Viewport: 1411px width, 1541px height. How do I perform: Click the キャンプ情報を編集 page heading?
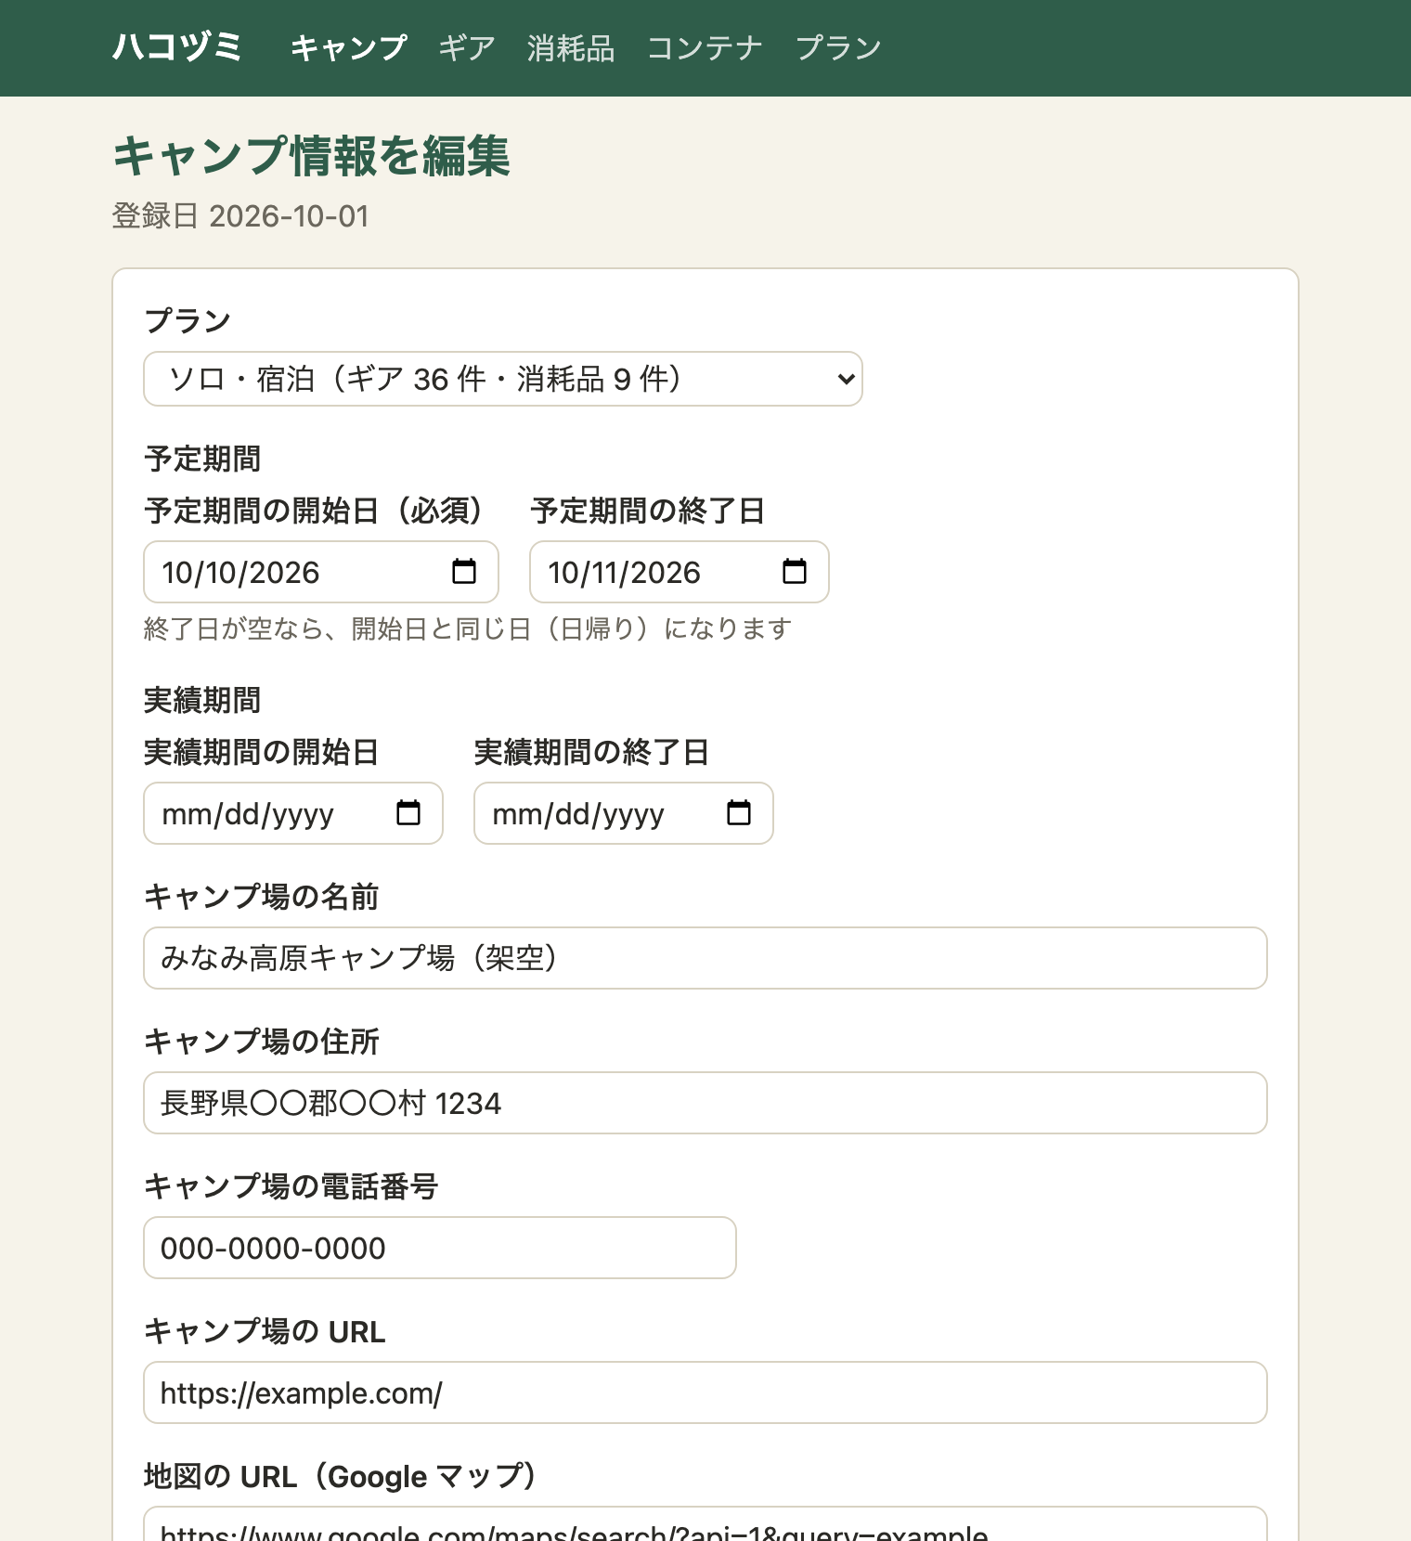[x=311, y=155]
